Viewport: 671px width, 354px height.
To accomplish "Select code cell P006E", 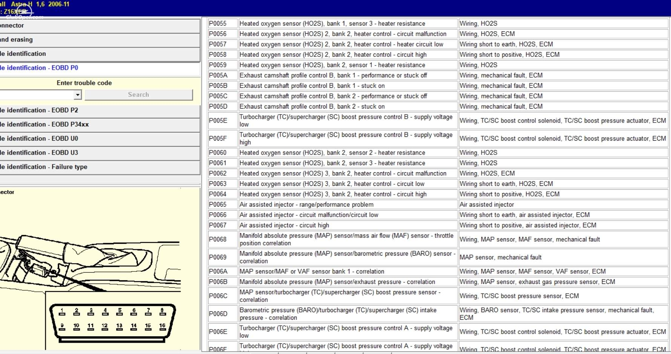I will click(x=223, y=332).
